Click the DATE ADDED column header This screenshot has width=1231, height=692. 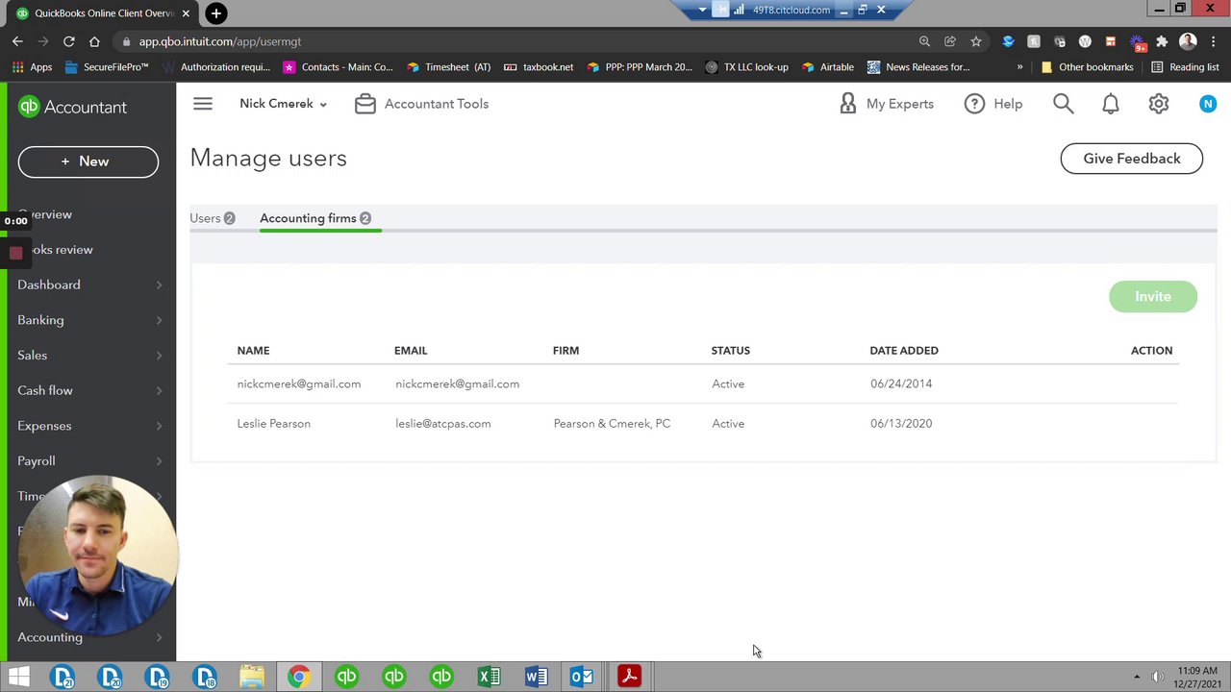[904, 351]
